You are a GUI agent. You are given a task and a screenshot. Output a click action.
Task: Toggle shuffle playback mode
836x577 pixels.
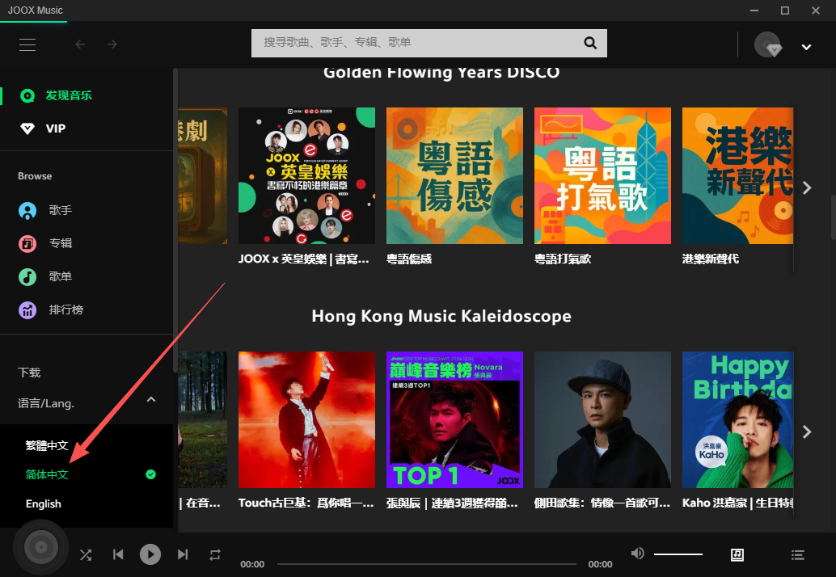[86, 554]
